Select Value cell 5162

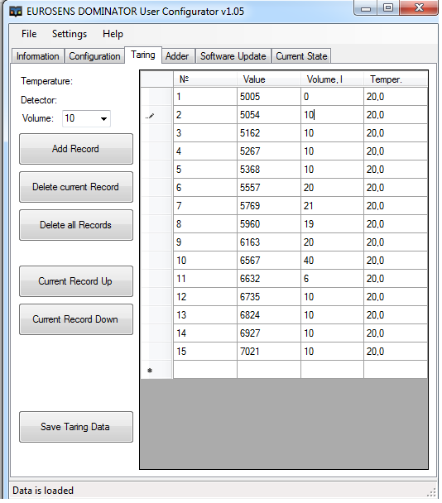[x=269, y=133]
